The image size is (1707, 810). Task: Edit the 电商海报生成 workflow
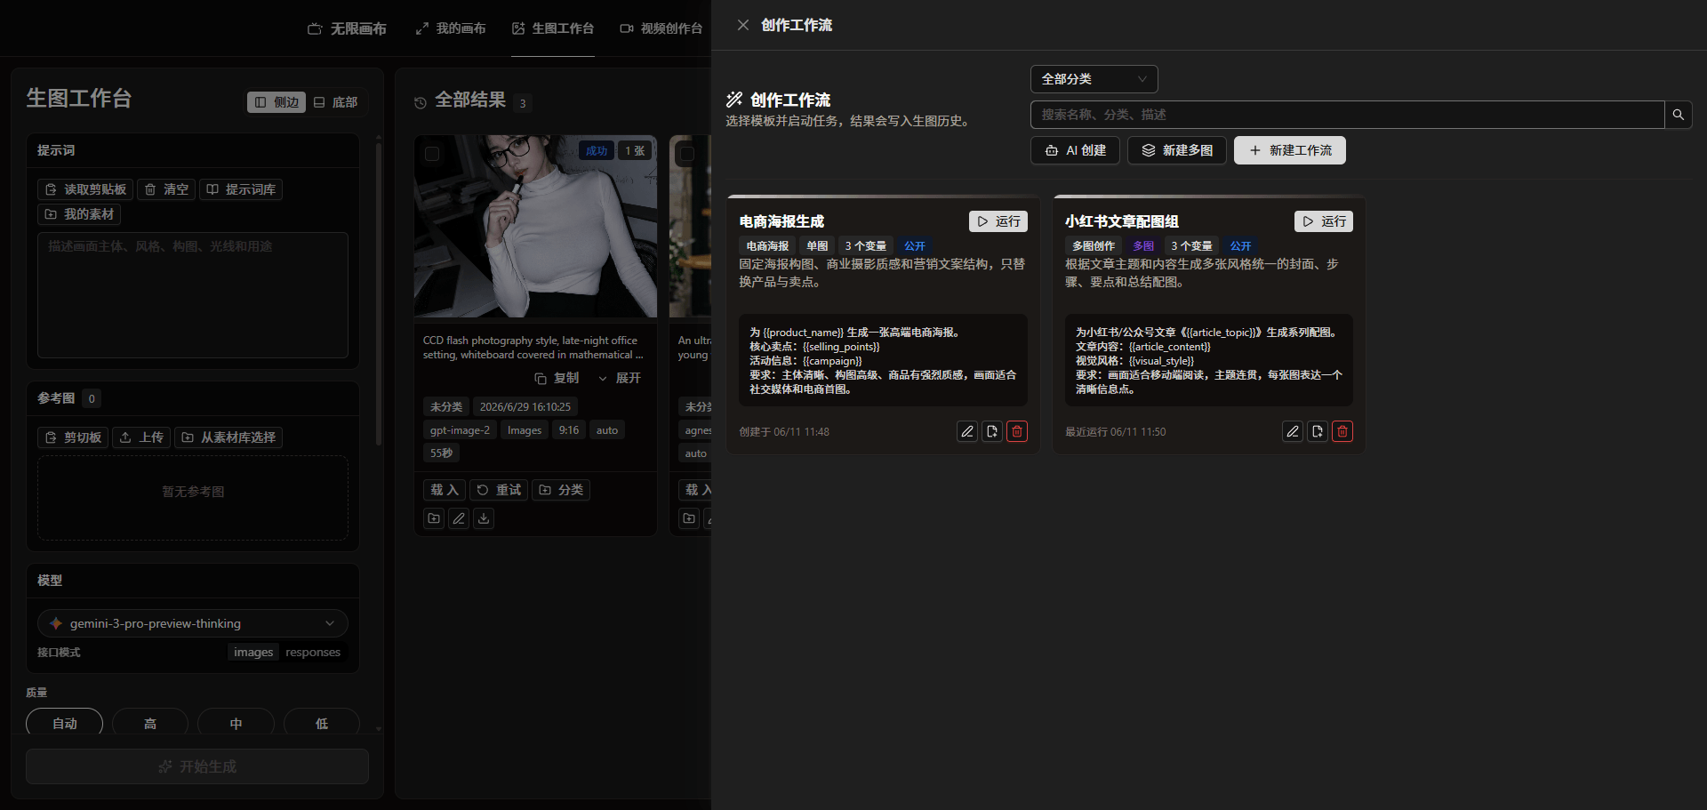click(967, 431)
